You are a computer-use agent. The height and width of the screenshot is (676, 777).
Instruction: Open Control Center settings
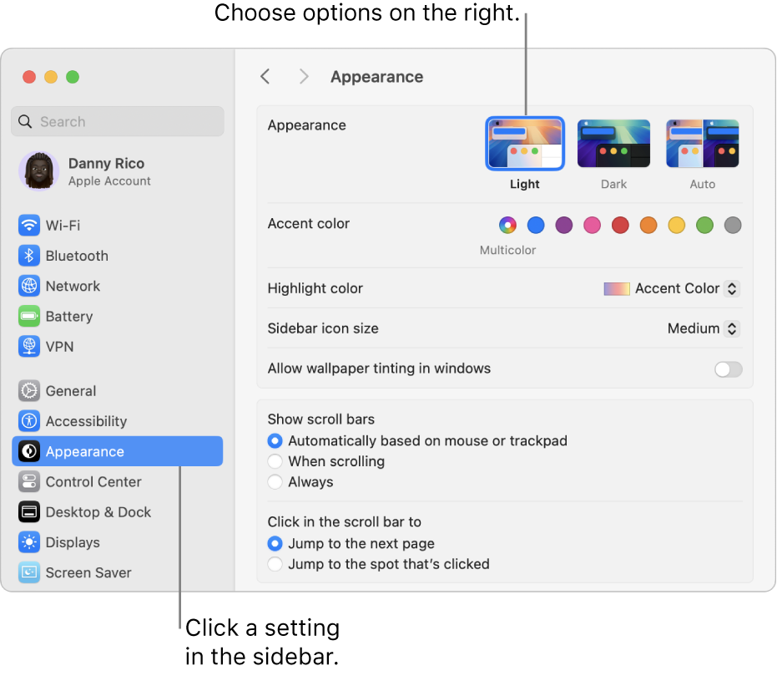[x=93, y=482]
